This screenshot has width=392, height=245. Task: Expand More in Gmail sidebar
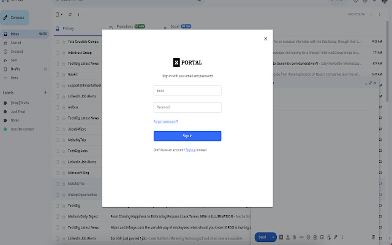pyautogui.click(x=14, y=78)
